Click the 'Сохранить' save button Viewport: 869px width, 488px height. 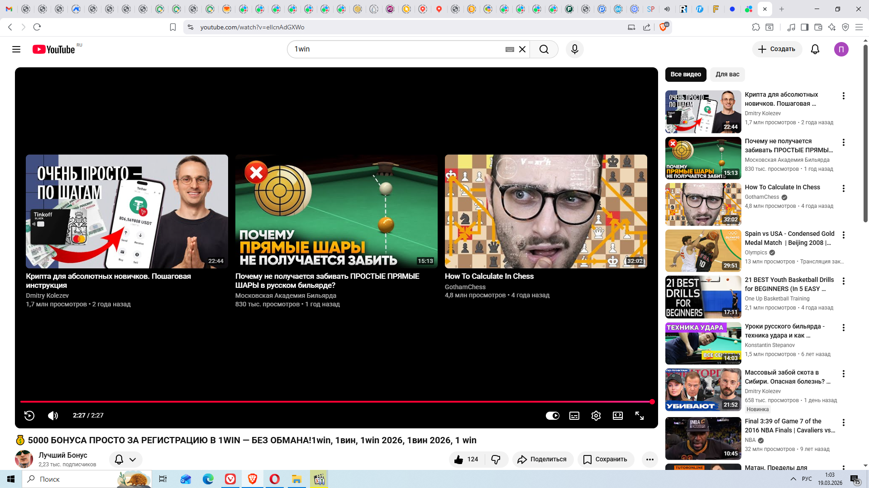click(606, 460)
